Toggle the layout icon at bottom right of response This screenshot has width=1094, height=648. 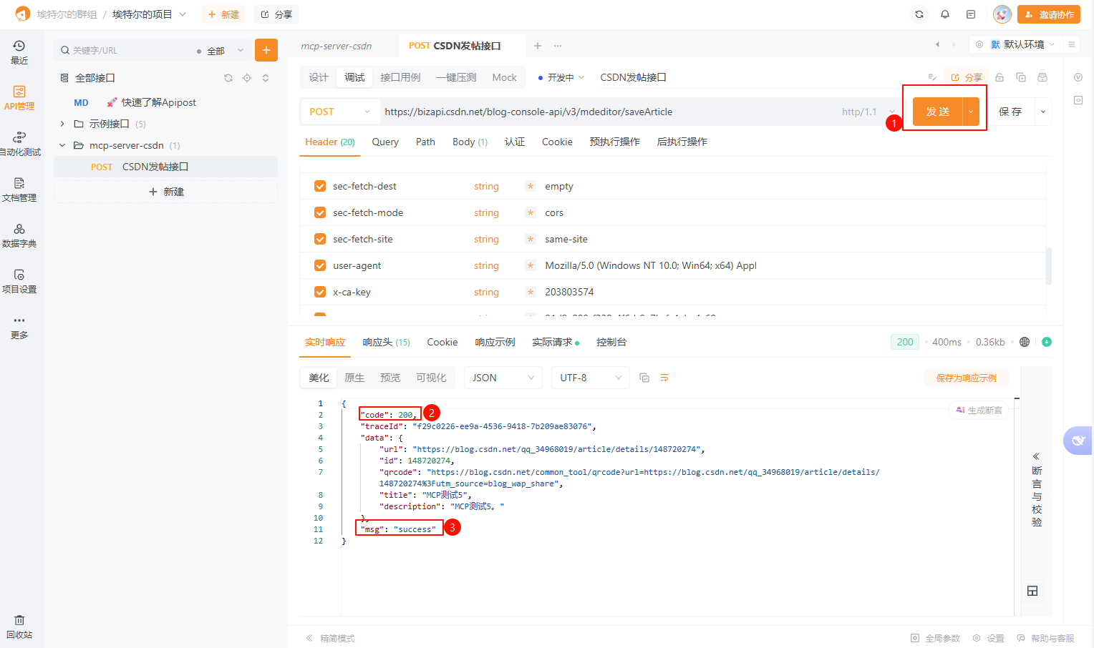[x=1032, y=591]
